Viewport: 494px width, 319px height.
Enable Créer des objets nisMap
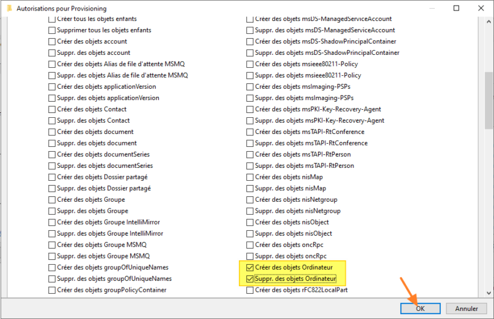(x=250, y=177)
